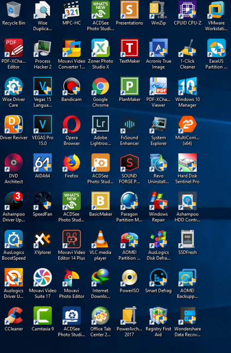Click the Camtasia 9 icon
231x353 pixels.
tap(43, 315)
